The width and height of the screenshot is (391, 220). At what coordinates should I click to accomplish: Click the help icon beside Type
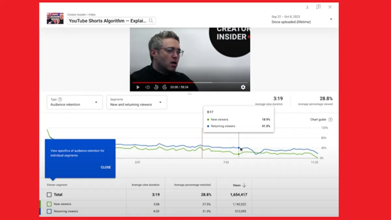tap(60, 99)
